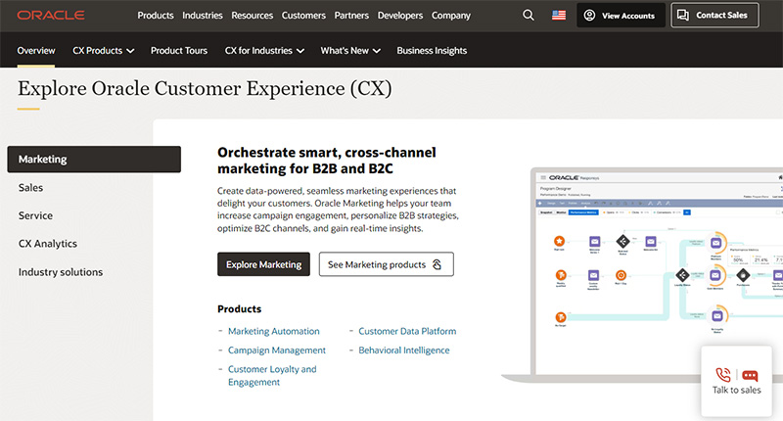Image resolution: width=783 pixels, height=421 pixels.
Task: Open the Resources menu
Action: tap(252, 16)
